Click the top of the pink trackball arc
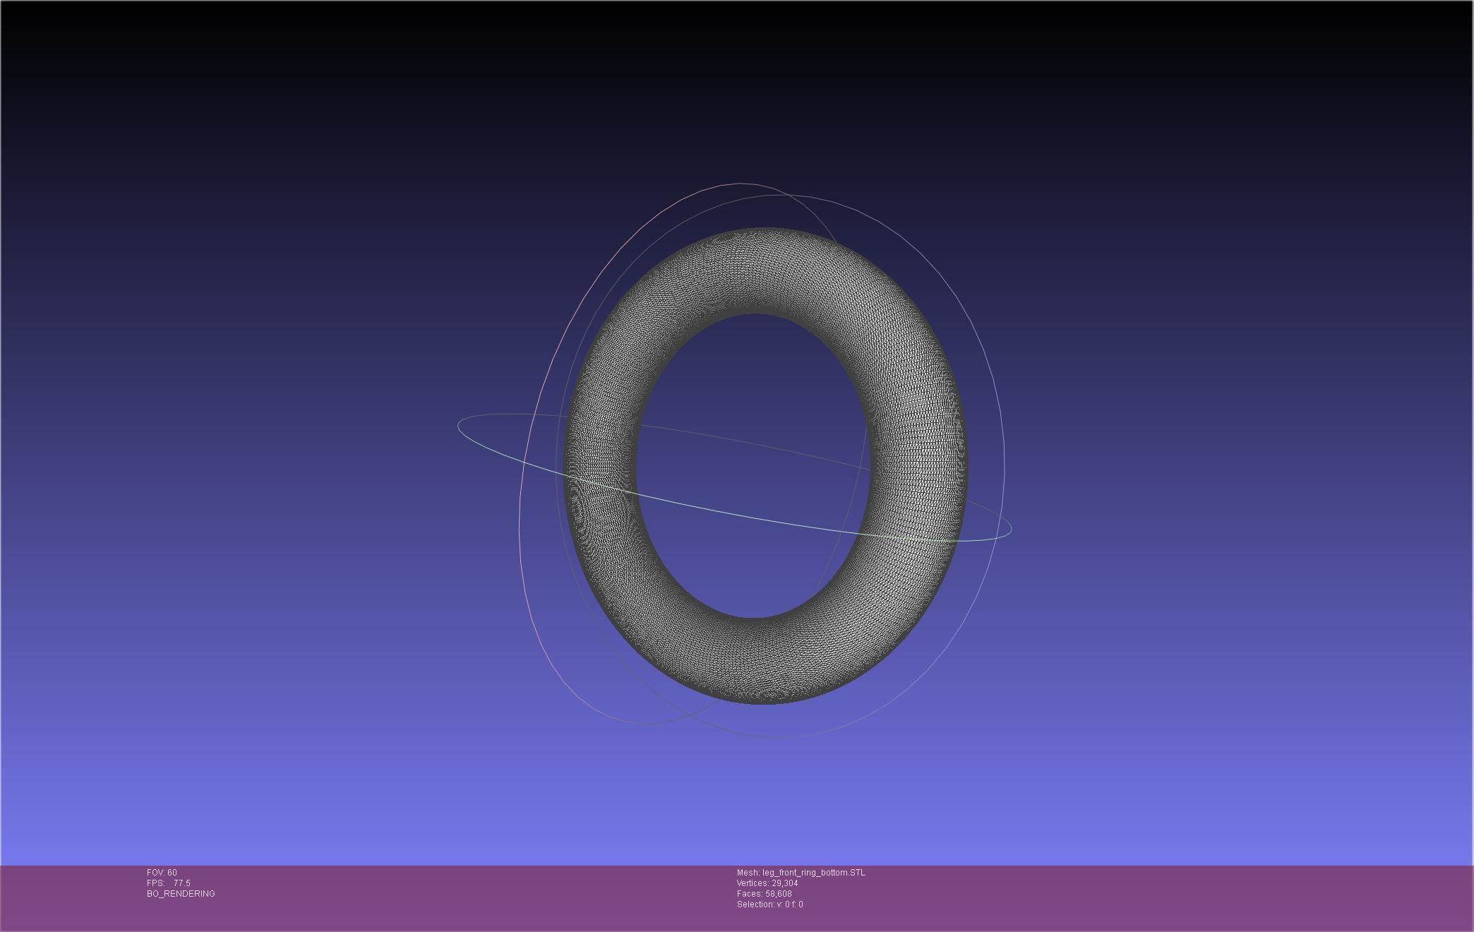Image resolution: width=1474 pixels, height=932 pixels. point(738,184)
